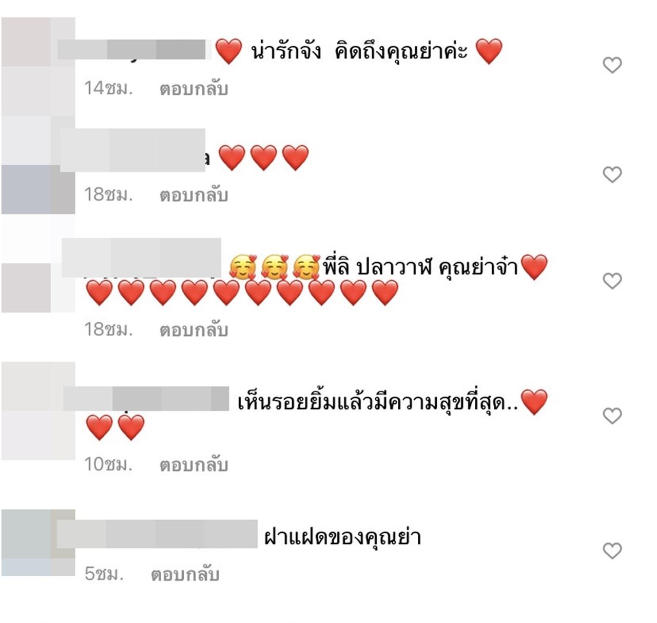The height and width of the screenshot is (623, 657).
Task: Open blurred username before 'เห็นรอยยิ้มแล้ว'
Action: click(146, 399)
